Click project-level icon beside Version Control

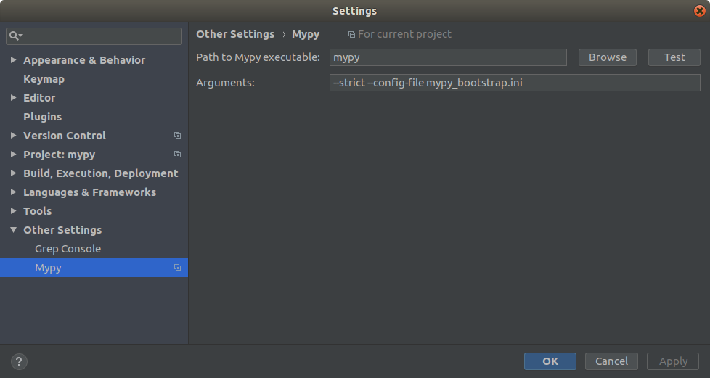177,136
